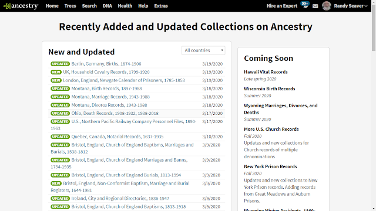The image size is (376, 211).
Task: Open the messages envelope icon
Action: pos(315,6)
